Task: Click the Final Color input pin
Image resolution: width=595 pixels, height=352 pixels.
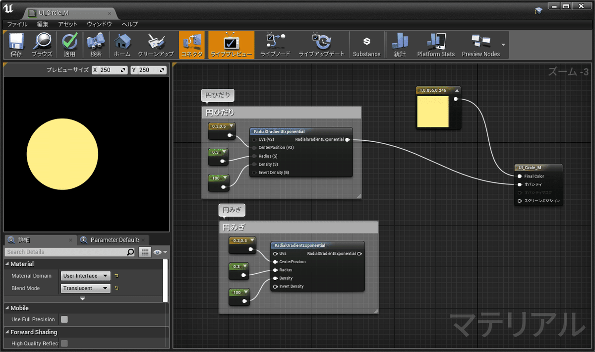Action: (520, 176)
